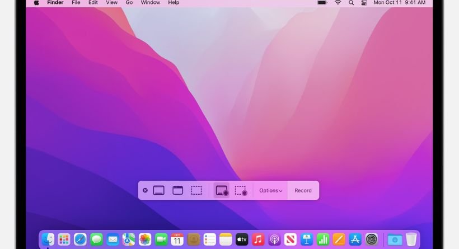Open Calendar from the Dock
The height and width of the screenshot is (249, 459).
(x=177, y=239)
